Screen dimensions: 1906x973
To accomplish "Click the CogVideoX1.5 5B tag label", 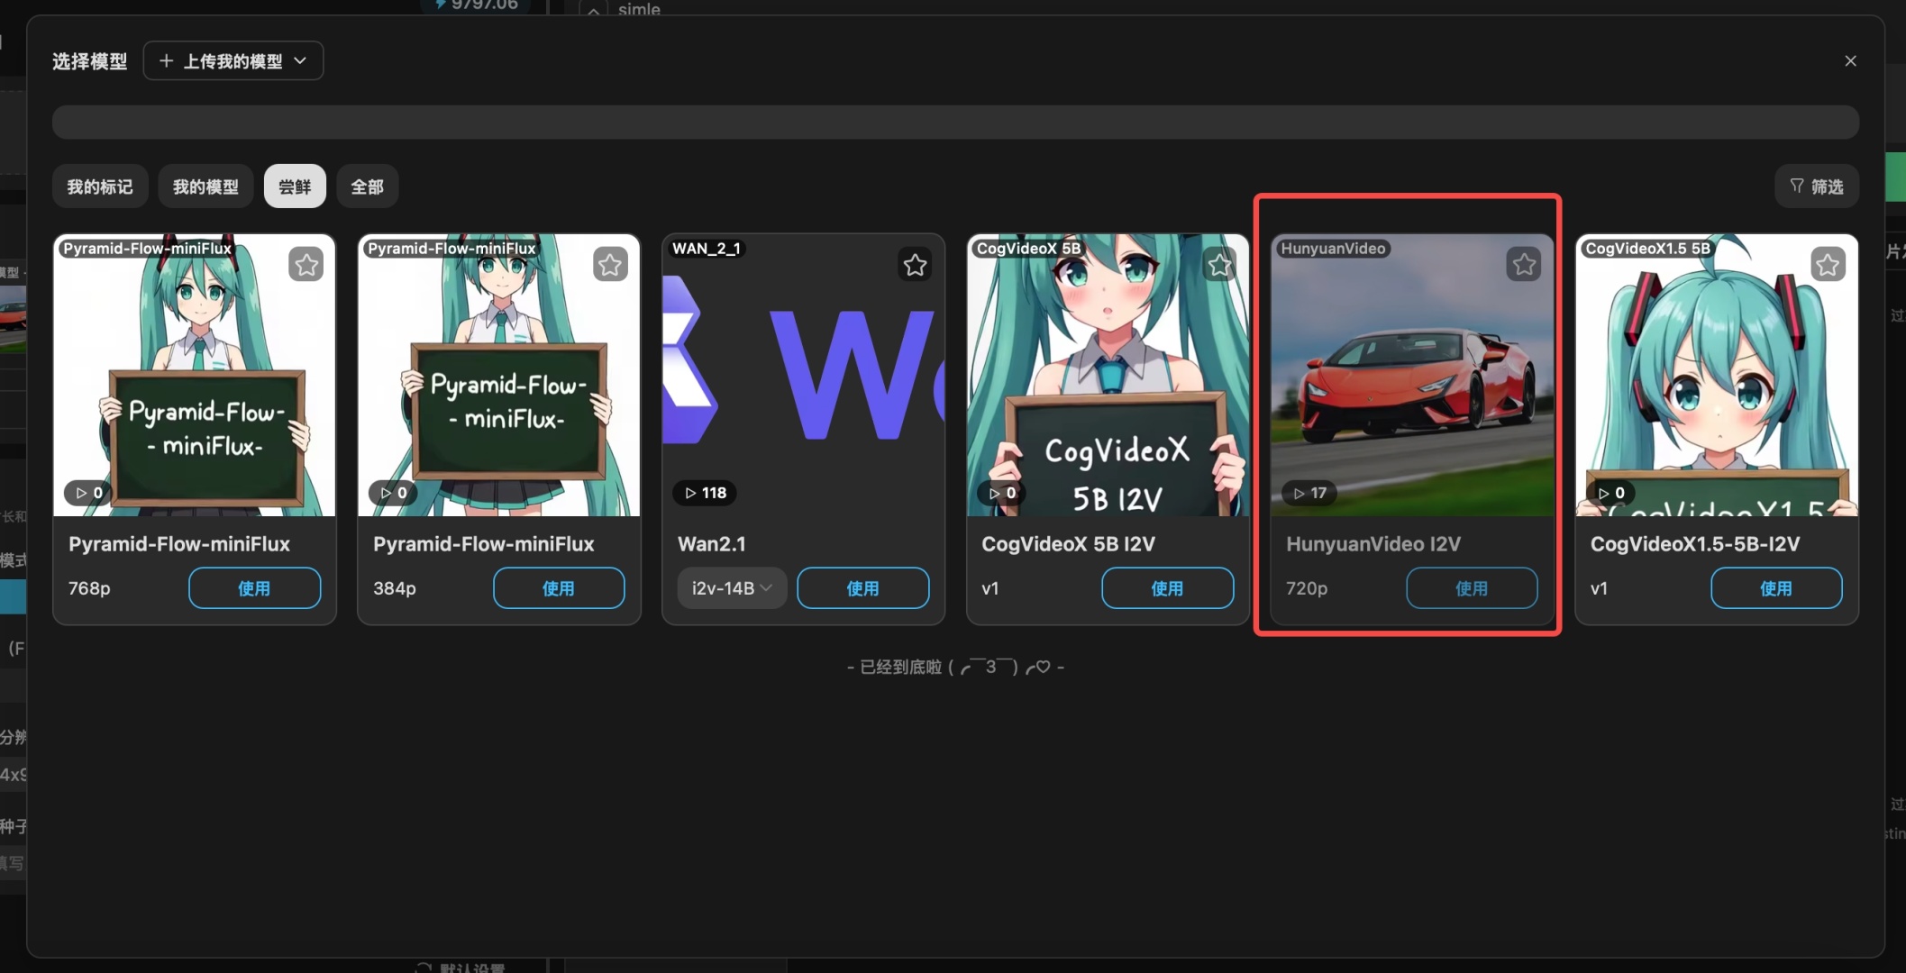I will [x=1647, y=249].
